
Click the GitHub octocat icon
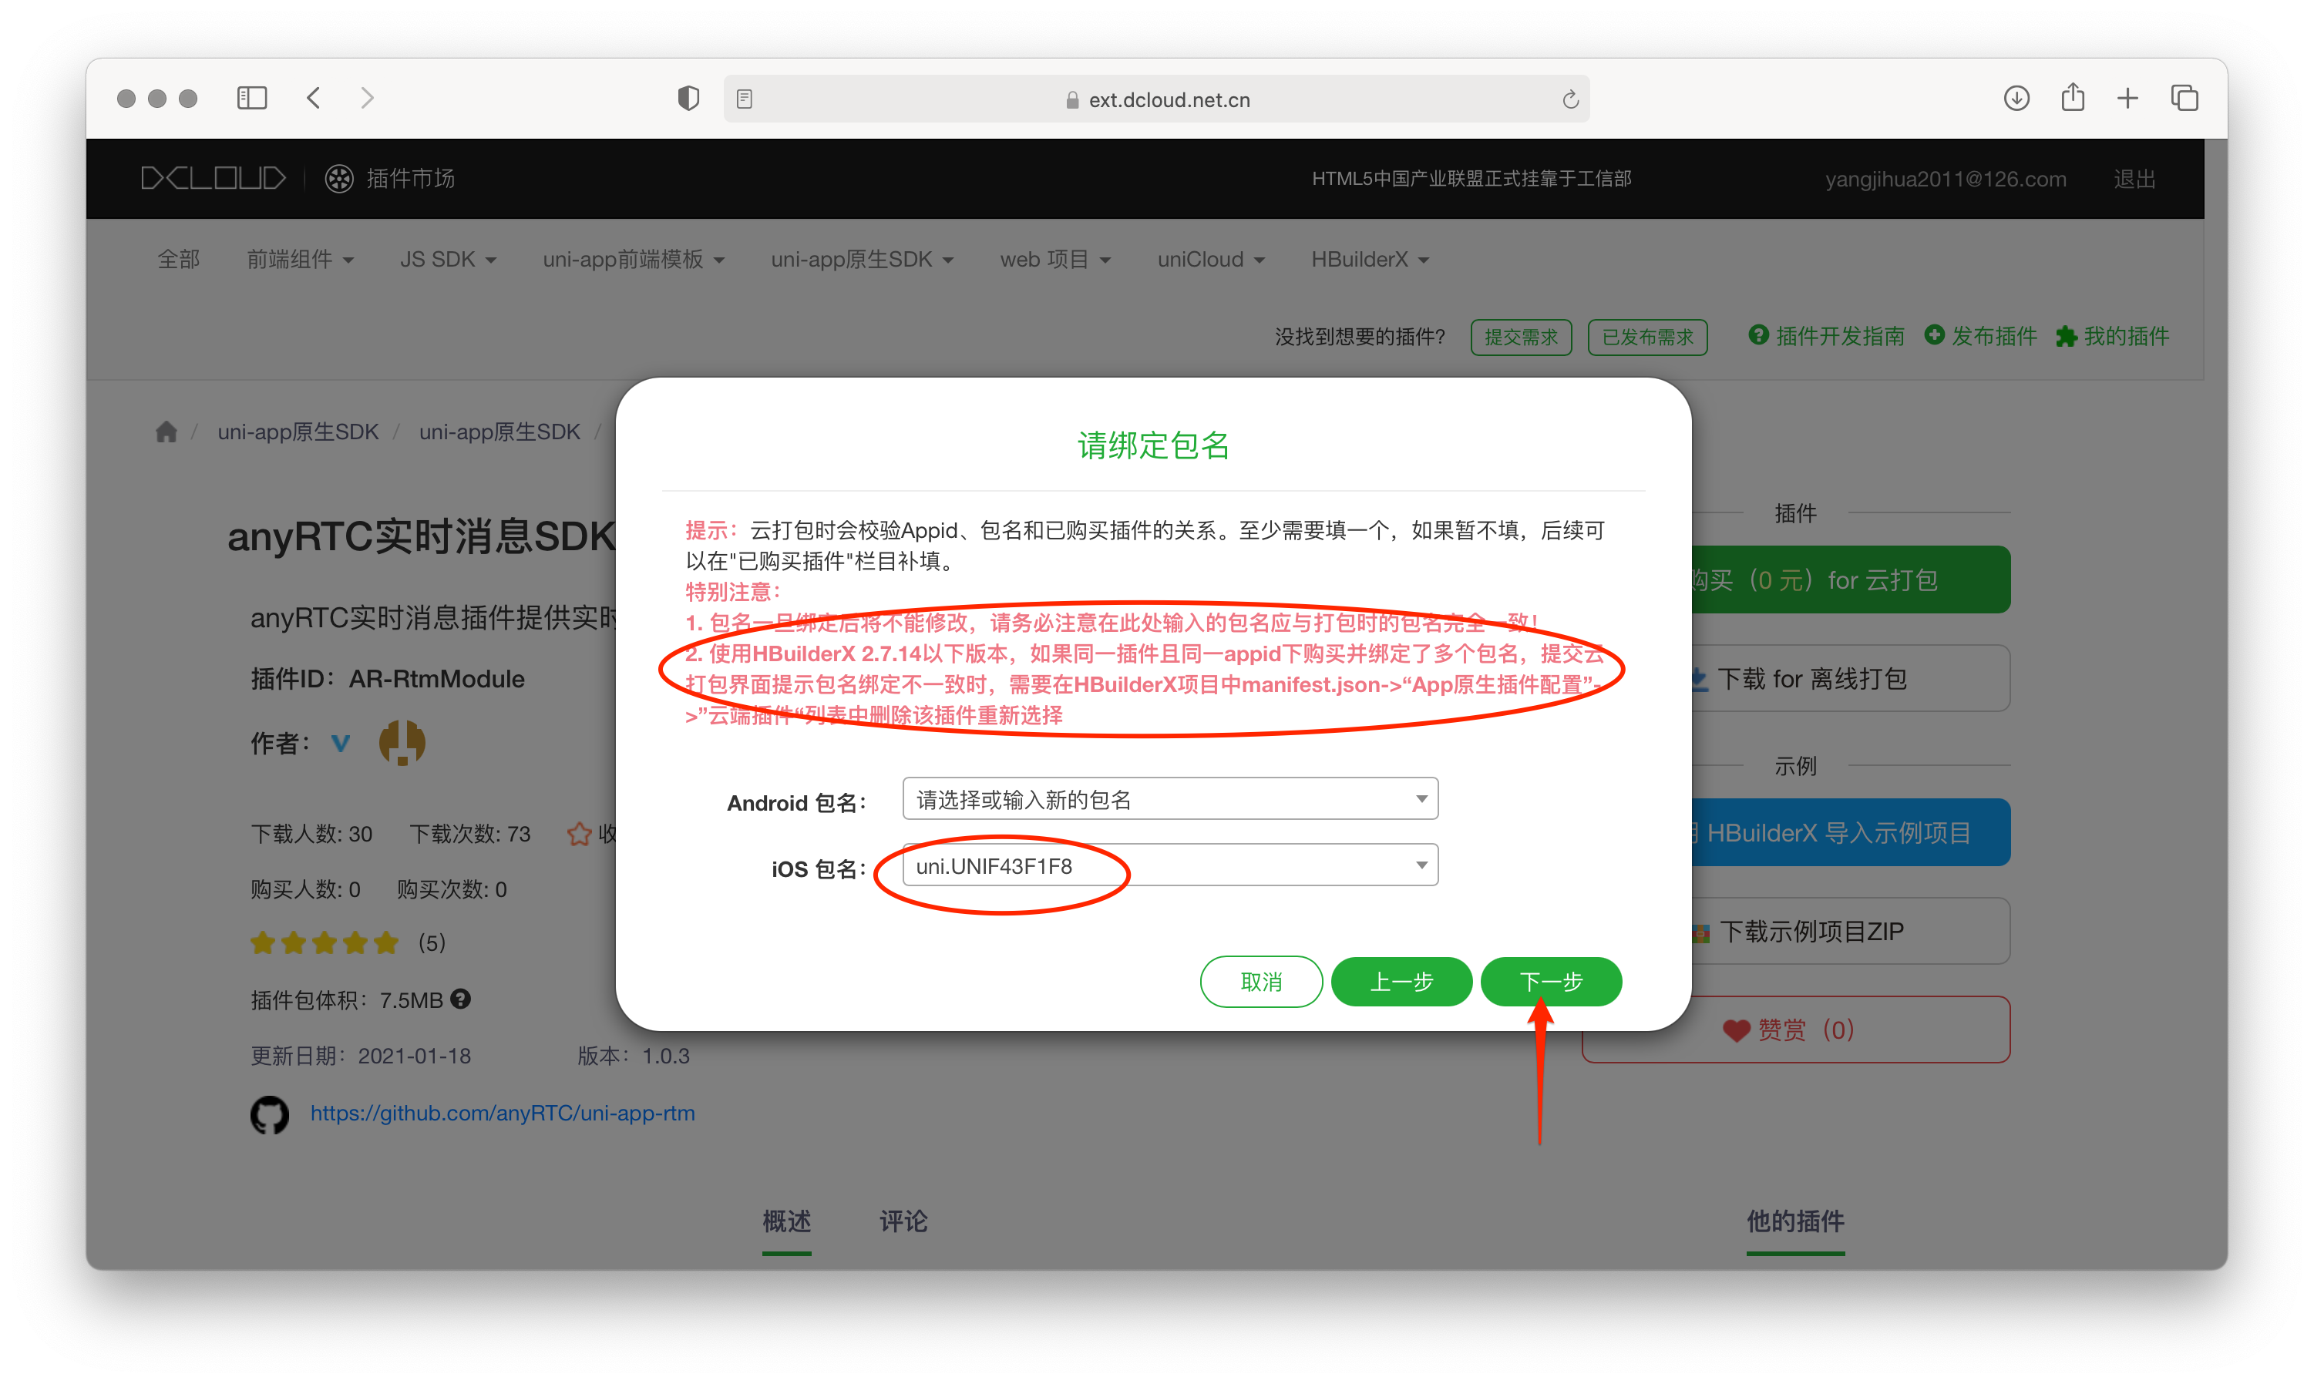(x=270, y=1114)
